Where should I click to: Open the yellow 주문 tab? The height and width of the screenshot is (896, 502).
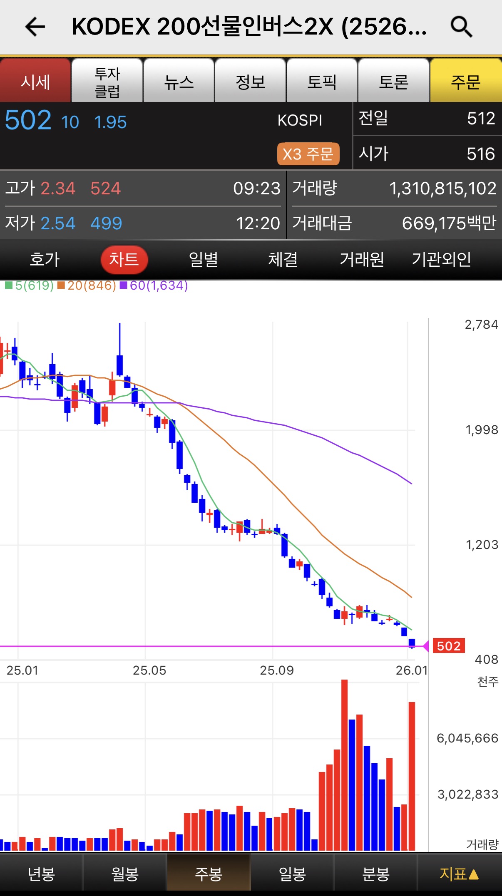point(466,81)
